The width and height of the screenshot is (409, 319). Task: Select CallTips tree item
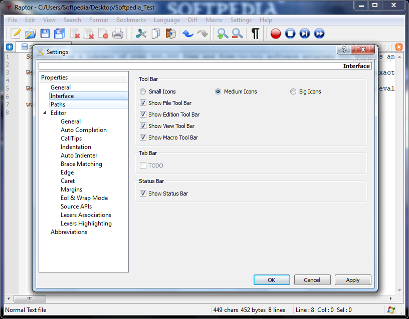point(71,138)
